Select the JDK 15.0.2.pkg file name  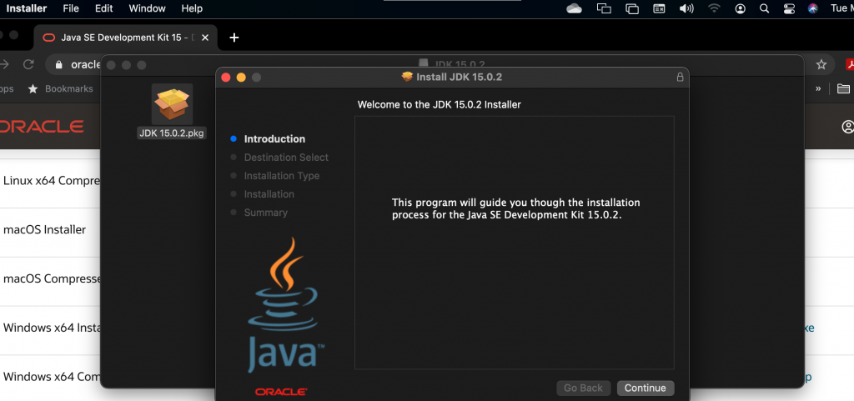[x=172, y=133]
